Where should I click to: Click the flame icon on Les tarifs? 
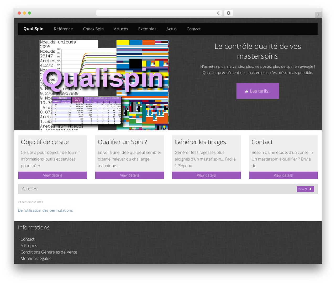[x=246, y=91]
